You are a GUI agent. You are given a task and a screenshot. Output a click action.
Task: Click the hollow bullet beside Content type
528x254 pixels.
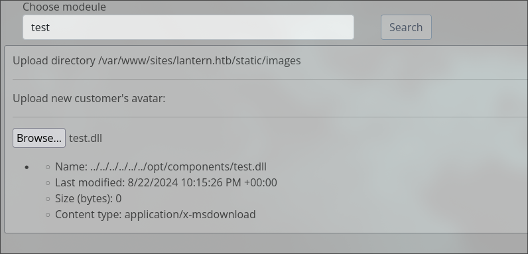[x=48, y=215]
